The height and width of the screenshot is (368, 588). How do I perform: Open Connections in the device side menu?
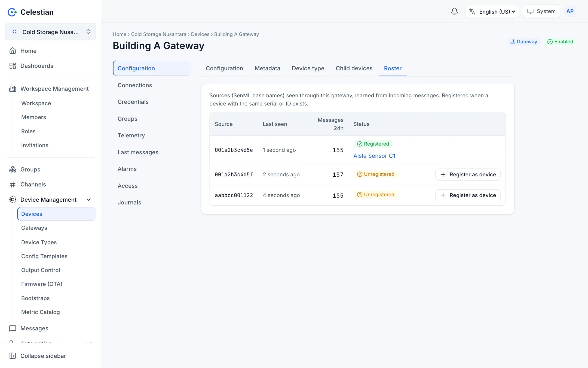[x=151, y=85]
